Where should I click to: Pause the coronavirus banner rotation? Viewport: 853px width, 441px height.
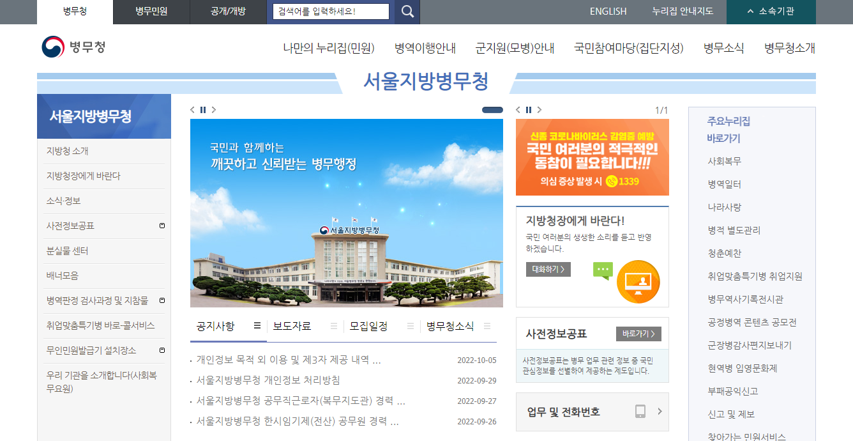[528, 109]
